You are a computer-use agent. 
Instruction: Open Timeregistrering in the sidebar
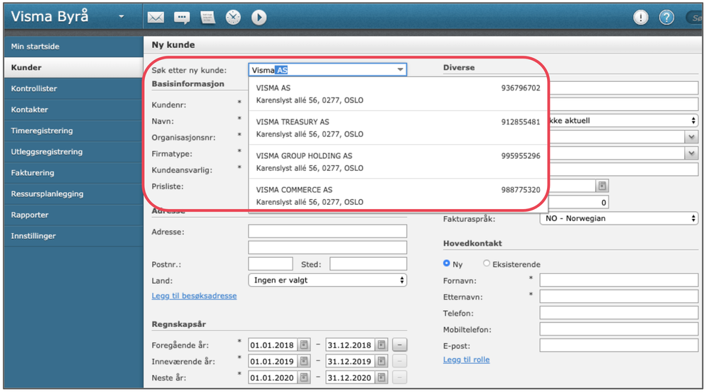click(x=73, y=131)
